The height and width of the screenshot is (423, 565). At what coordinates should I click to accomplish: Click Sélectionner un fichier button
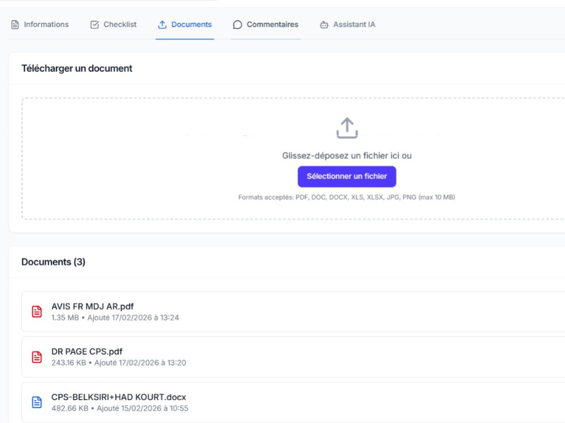pyautogui.click(x=347, y=177)
